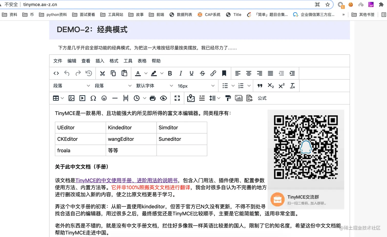Apply highlight color with marker button
Viewport: 387px width, 237px height.
click(154, 74)
